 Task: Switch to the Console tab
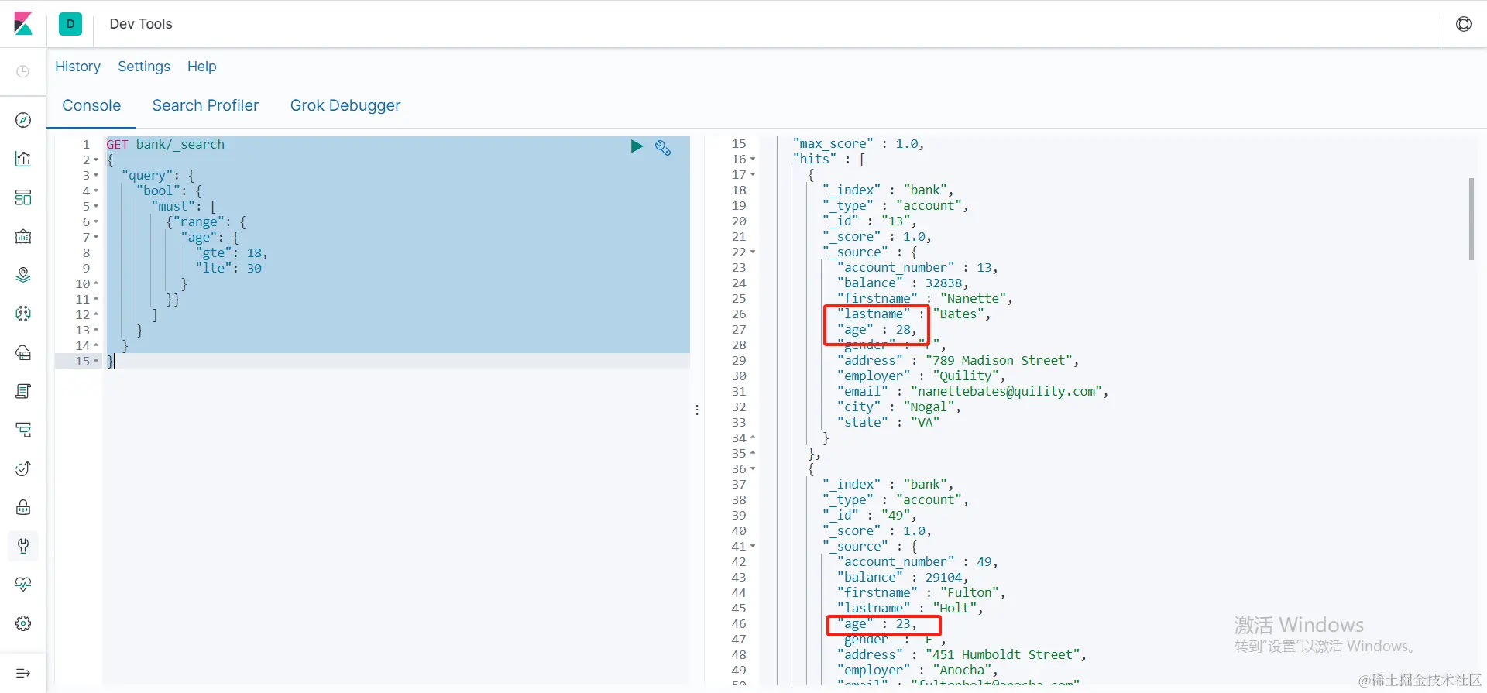coord(91,105)
